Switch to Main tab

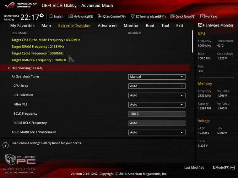[x=46, y=26]
